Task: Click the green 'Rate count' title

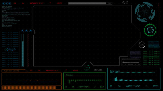Action: point(70,75)
